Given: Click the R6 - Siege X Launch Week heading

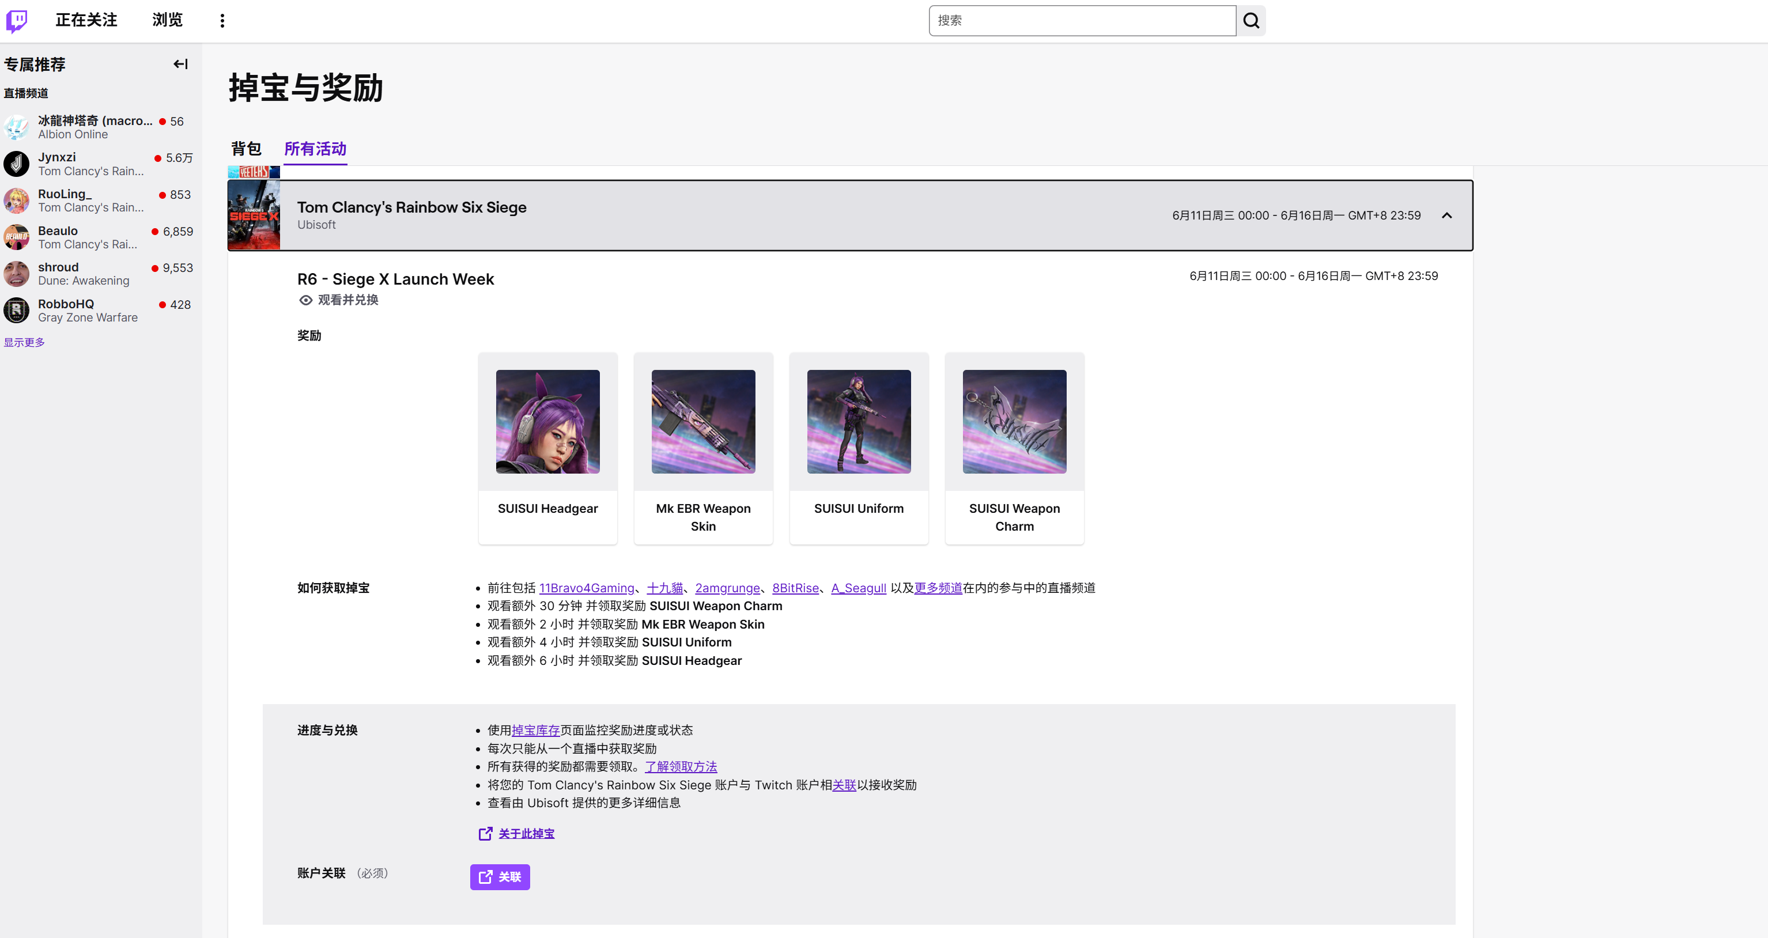Looking at the screenshot, I should (395, 279).
